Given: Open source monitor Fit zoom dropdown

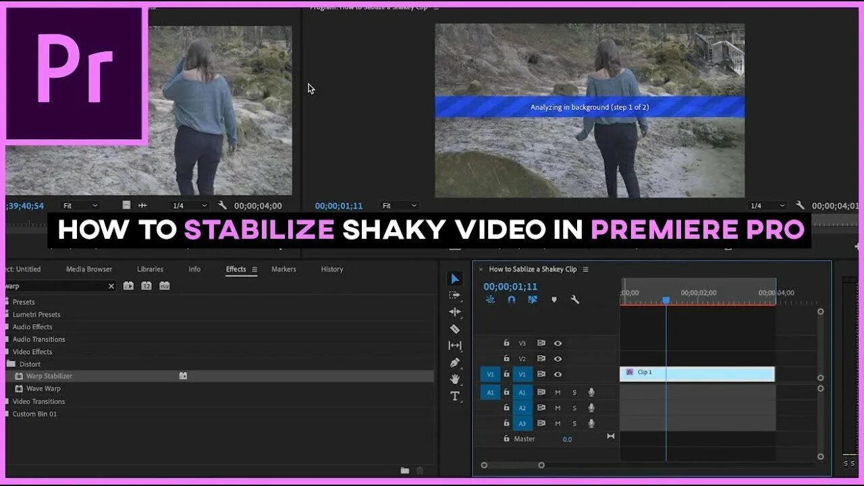Looking at the screenshot, I should 80,206.
